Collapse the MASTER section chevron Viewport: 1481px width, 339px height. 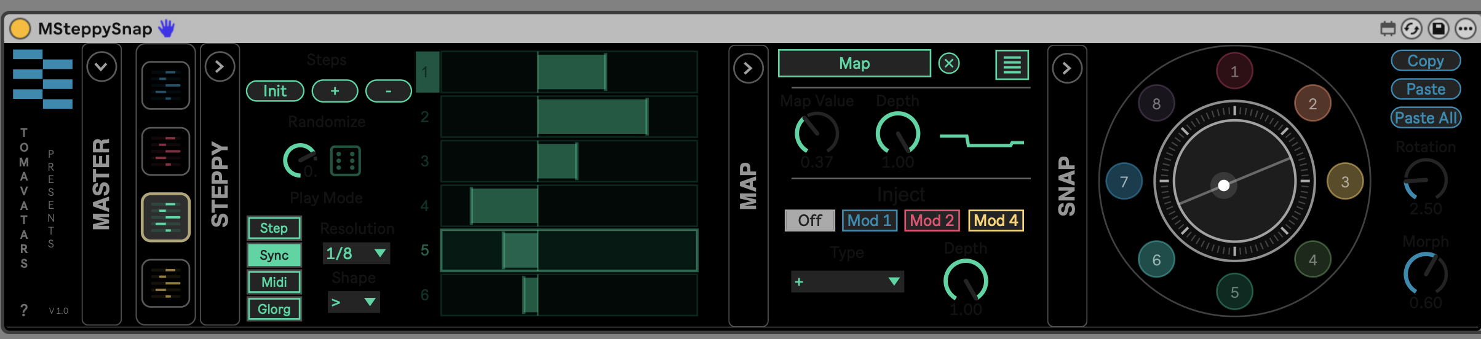click(101, 67)
